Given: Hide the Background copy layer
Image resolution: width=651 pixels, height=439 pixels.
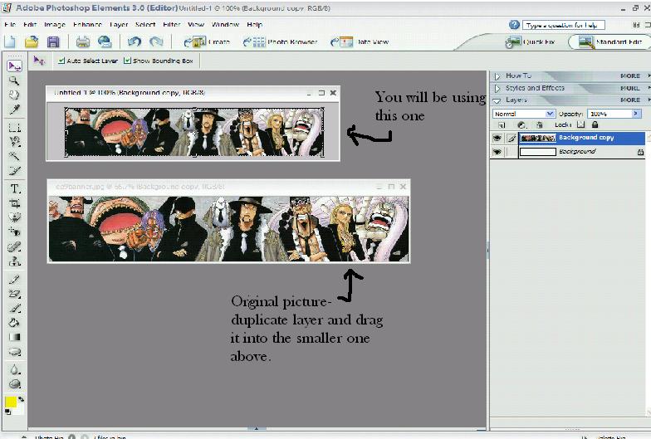Looking at the screenshot, I should pyautogui.click(x=497, y=138).
